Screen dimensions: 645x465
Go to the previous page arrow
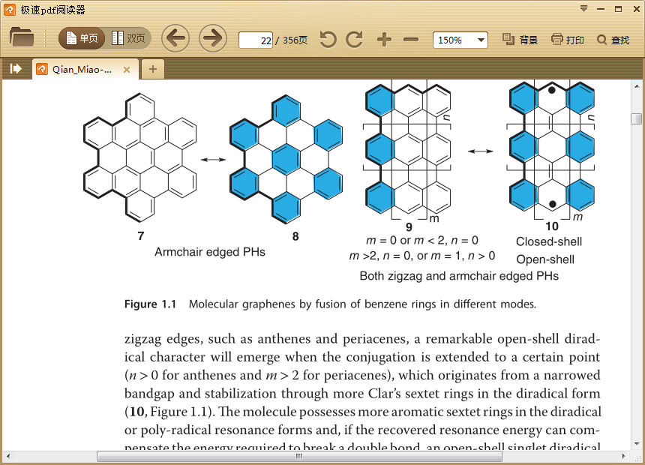click(175, 38)
